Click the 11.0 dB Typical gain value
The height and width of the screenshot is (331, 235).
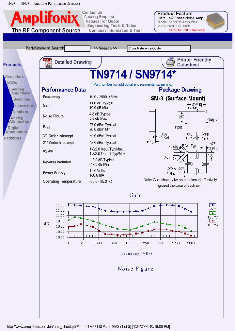click(101, 103)
